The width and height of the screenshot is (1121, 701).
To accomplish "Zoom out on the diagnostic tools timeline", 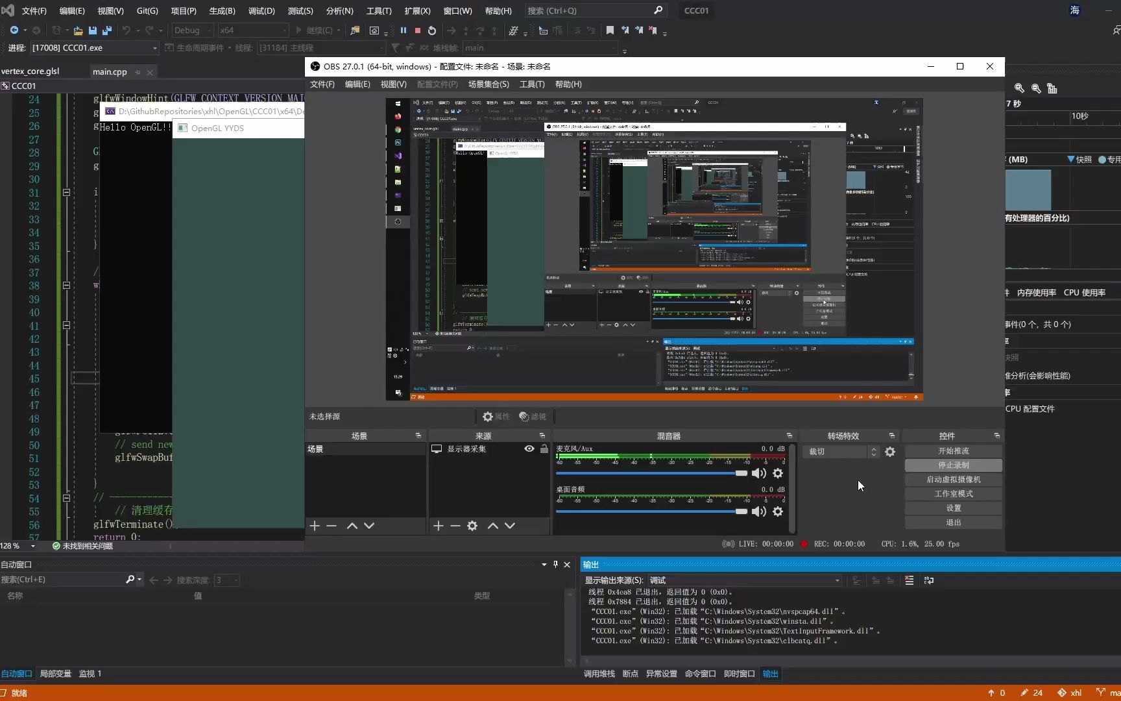I will point(1036,88).
